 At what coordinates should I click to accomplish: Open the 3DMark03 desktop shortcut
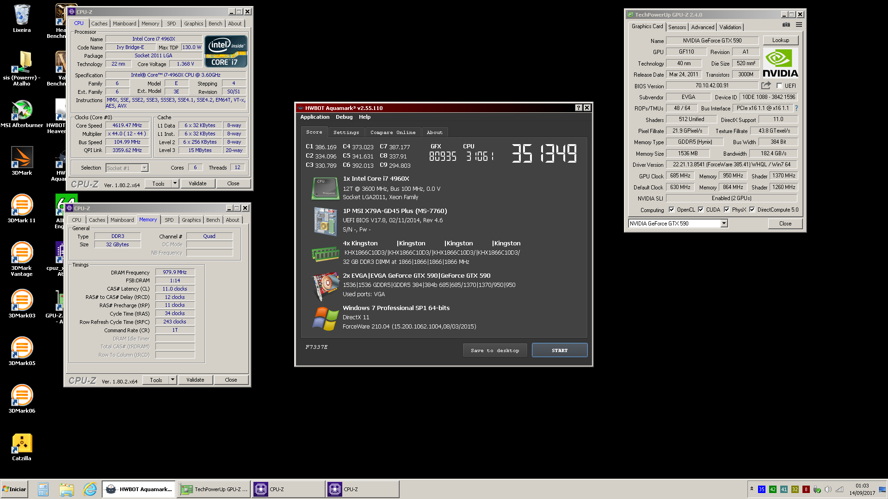(22, 304)
